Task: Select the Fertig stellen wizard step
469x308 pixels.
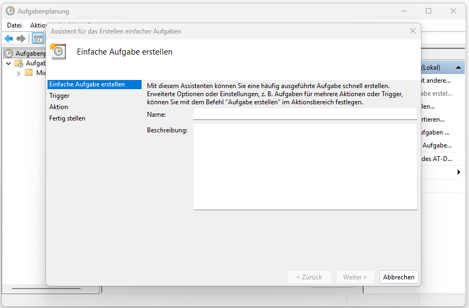Action: [x=68, y=118]
